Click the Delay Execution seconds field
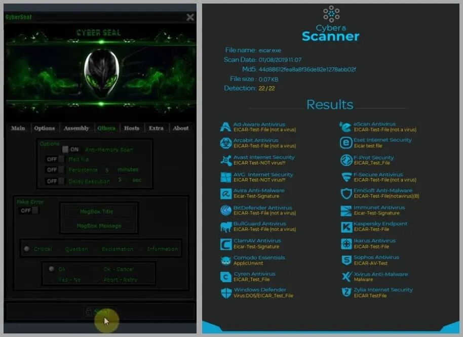The width and height of the screenshot is (463, 337). click(x=120, y=180)
